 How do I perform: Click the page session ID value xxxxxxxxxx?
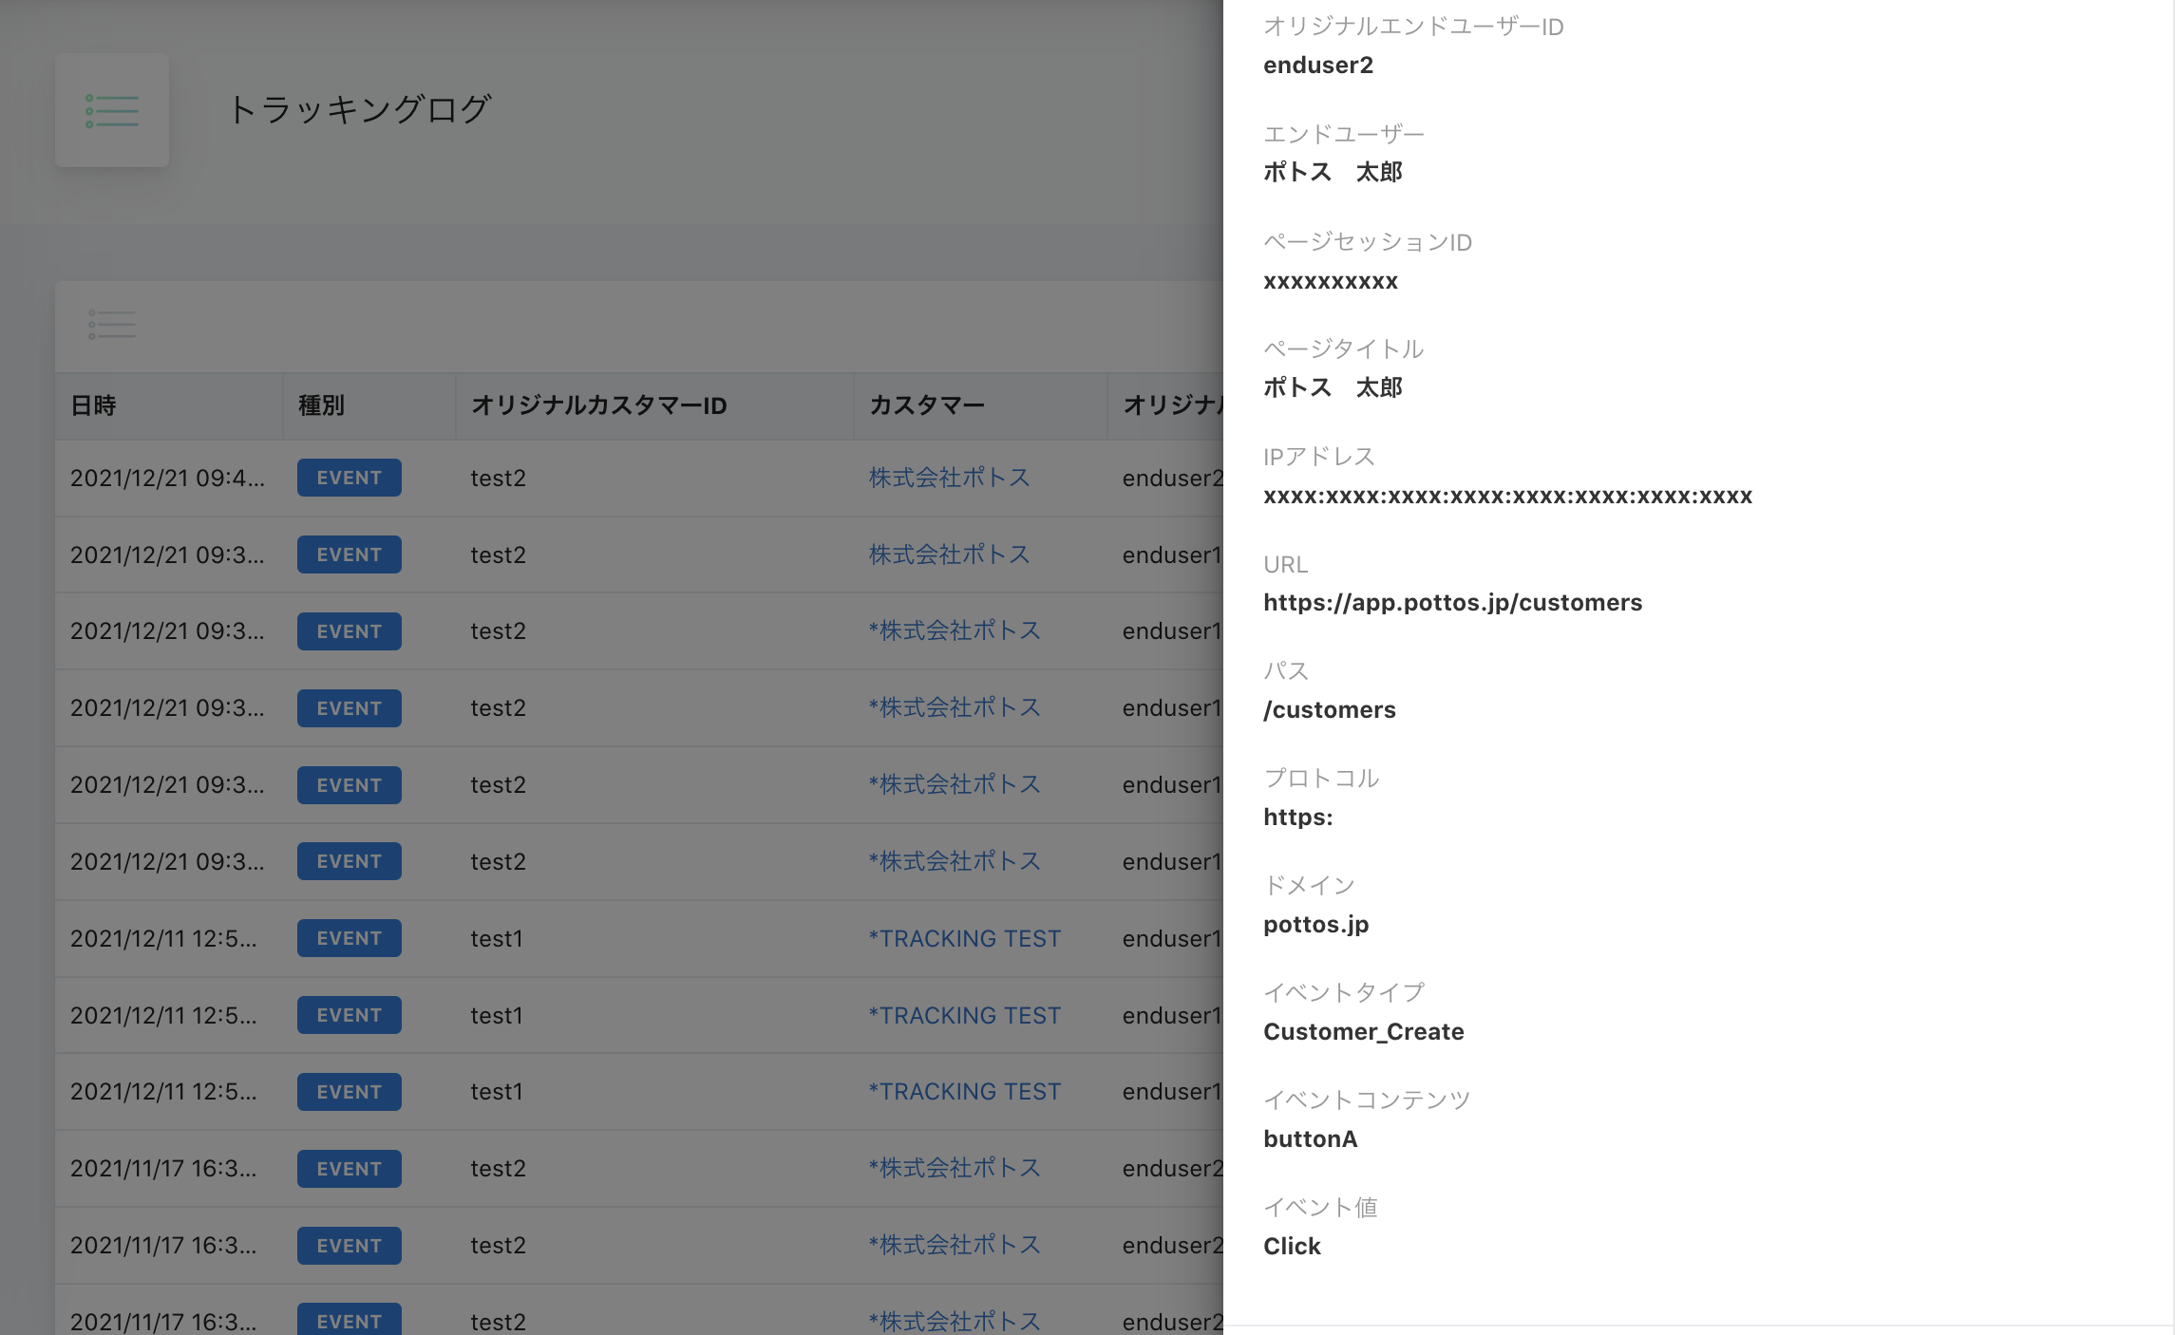pos(1331,281)
